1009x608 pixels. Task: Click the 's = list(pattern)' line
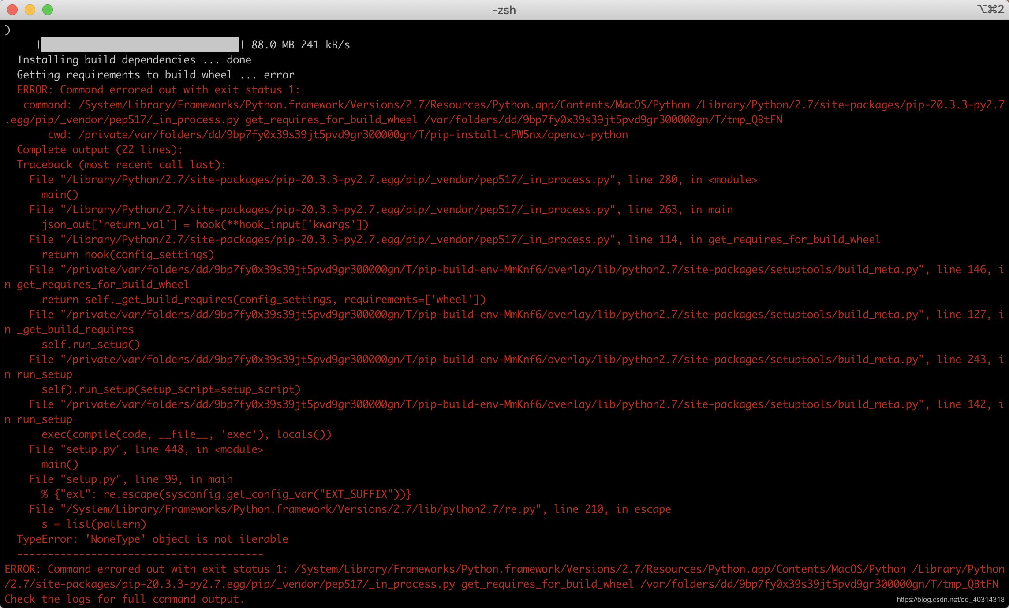pyautogui.click(x=93, y=524)
